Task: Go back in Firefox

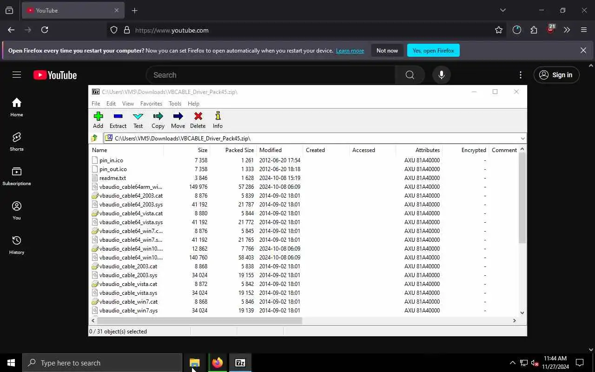Action: (11, 30)
